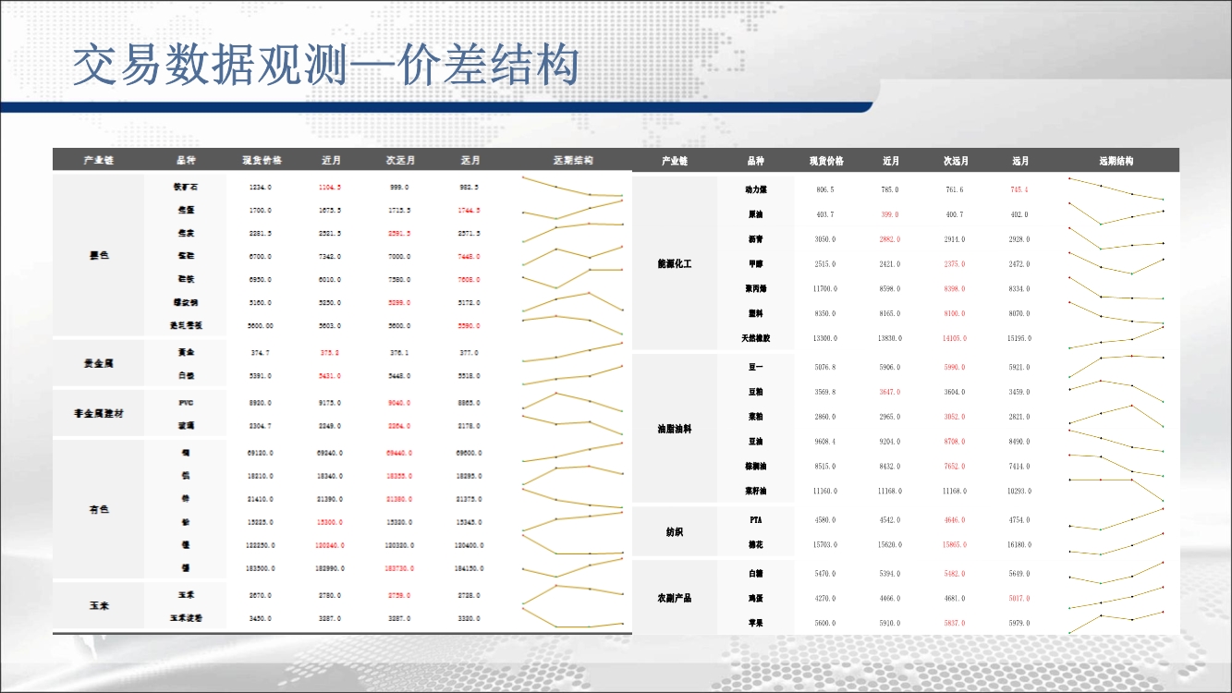Image resolution: width=1232 pixels, height=693 pixels.
Task: Click the 天然橡胶 term-structure sparkline chart
Action: click(1116, 337)
